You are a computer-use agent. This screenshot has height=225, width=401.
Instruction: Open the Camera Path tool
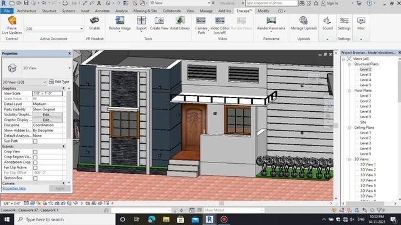click(x=201, y=25)
